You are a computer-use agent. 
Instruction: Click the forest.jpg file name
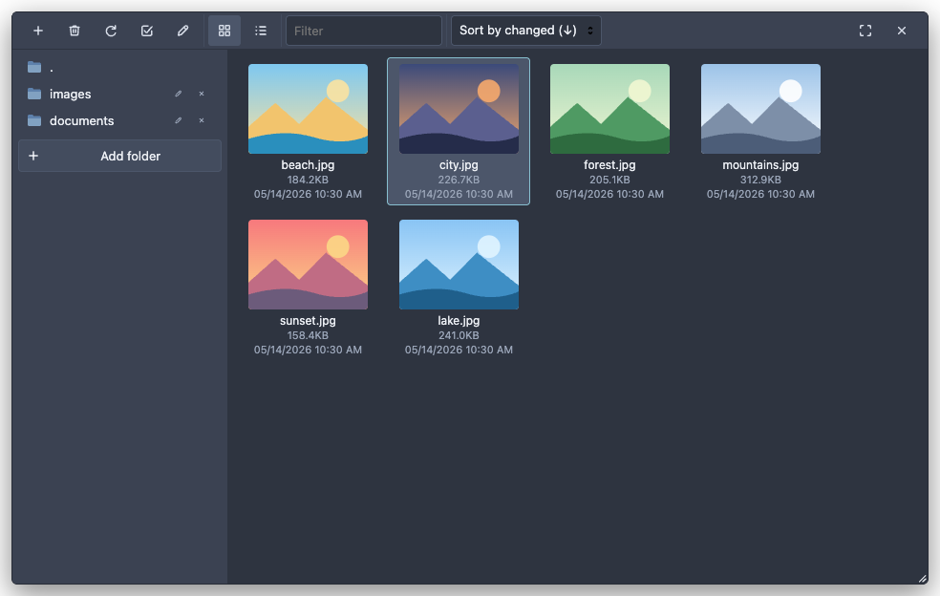pyautogui.click(x=609, y=165)
